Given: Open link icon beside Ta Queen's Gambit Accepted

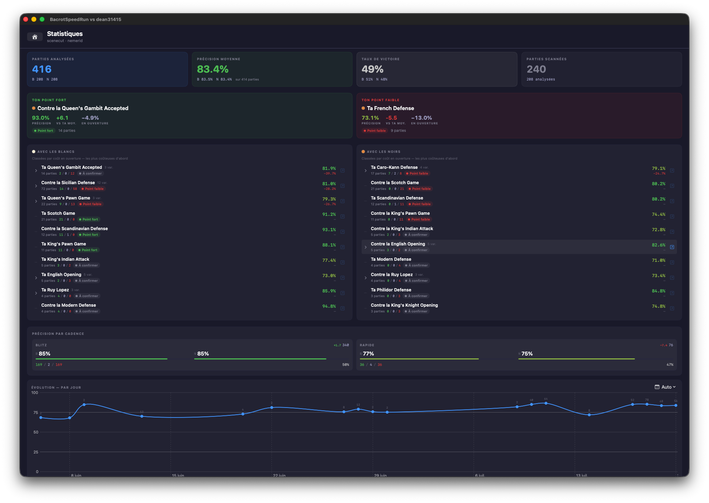Looking at the screenshot, I should (x=342, y=170).
